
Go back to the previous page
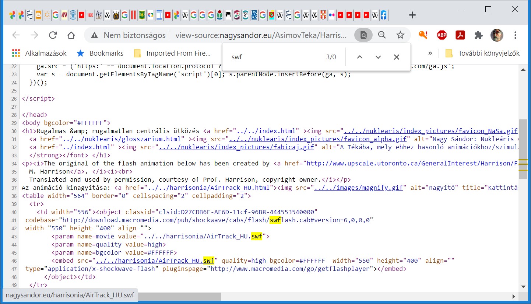pos(16,35)
